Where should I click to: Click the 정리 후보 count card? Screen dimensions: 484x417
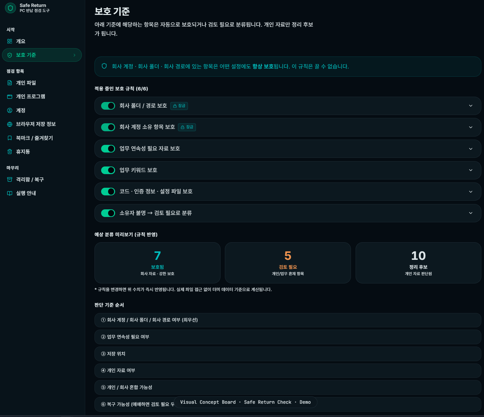coord(418,262)
